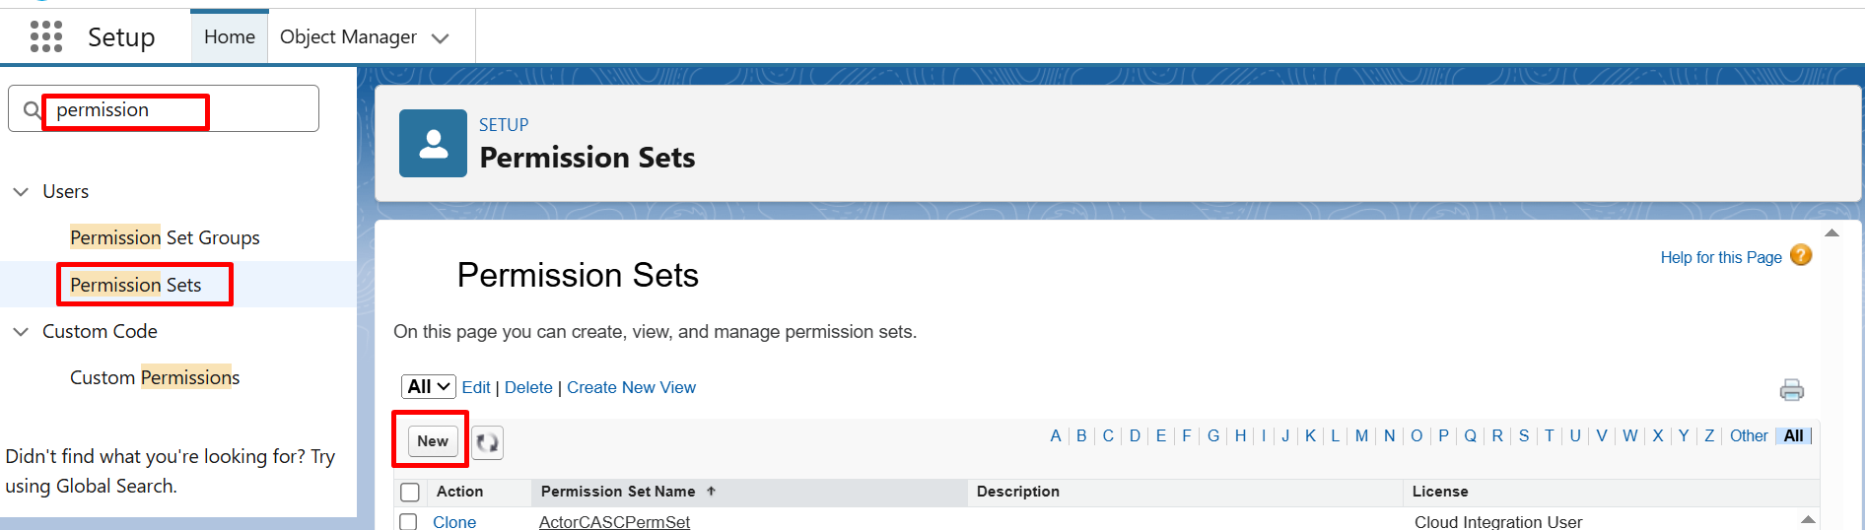
Task: Click the Quick Find search field
Action: tap(164, 108)
